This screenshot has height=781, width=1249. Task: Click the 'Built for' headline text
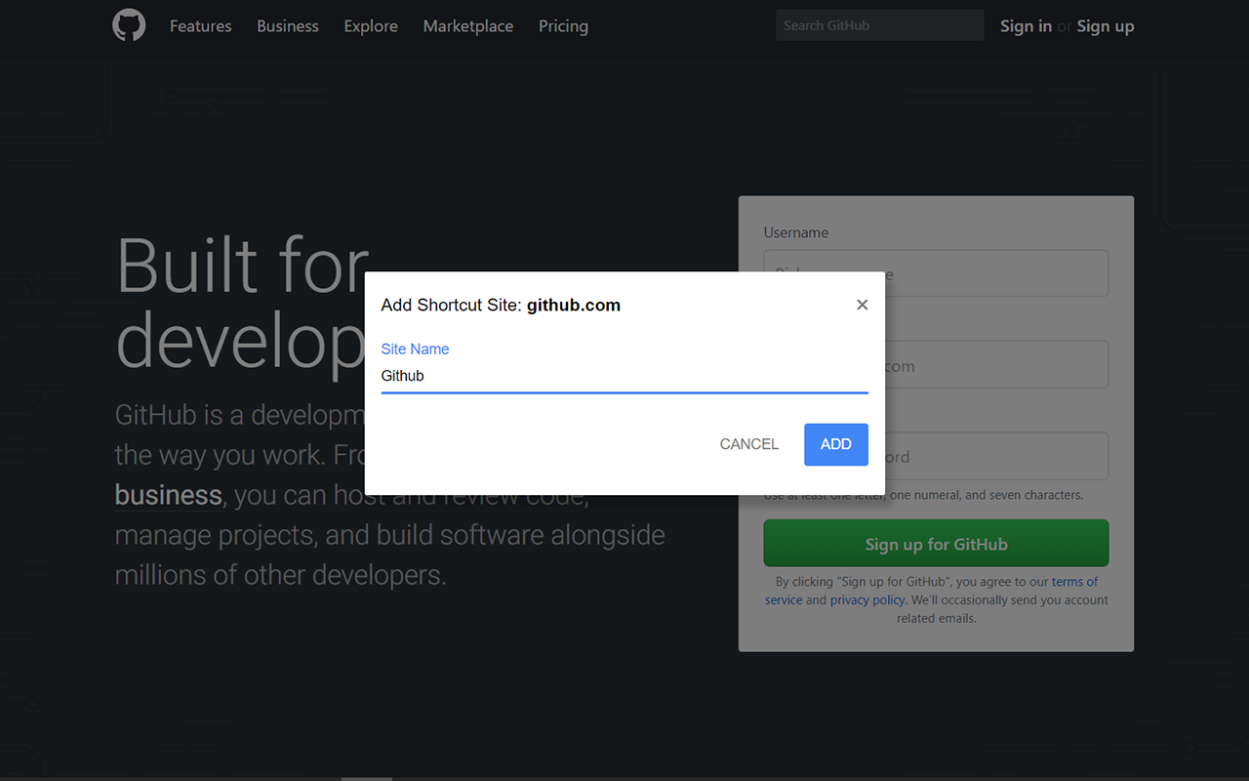coord(243,265)
